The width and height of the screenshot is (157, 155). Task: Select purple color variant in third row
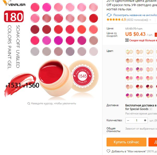[x=140, y=69]
